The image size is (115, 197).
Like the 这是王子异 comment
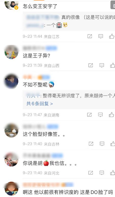click(x=113, y=65)
